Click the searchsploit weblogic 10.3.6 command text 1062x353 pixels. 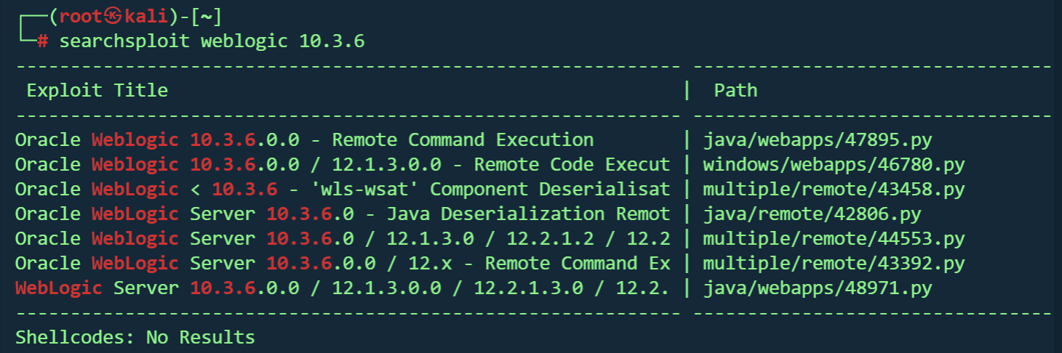pyautogui.click(x=211, y=41)
